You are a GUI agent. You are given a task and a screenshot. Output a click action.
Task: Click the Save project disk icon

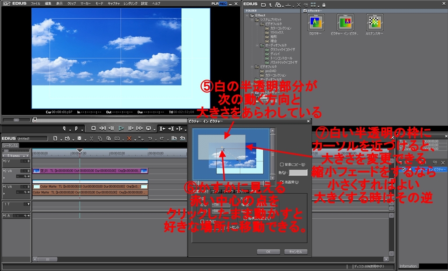point(79,139)
